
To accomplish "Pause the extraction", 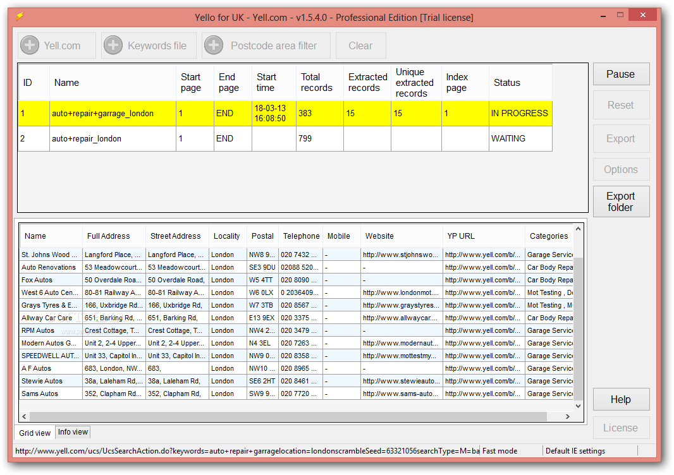I will [621, 74].
